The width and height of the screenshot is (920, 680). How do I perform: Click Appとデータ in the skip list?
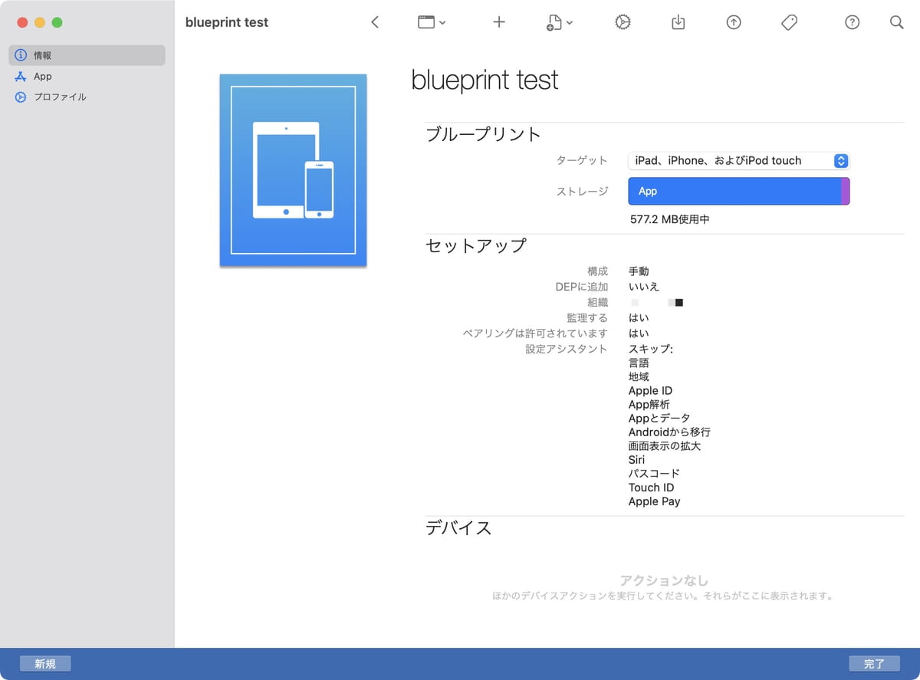[x=659, y=418]
